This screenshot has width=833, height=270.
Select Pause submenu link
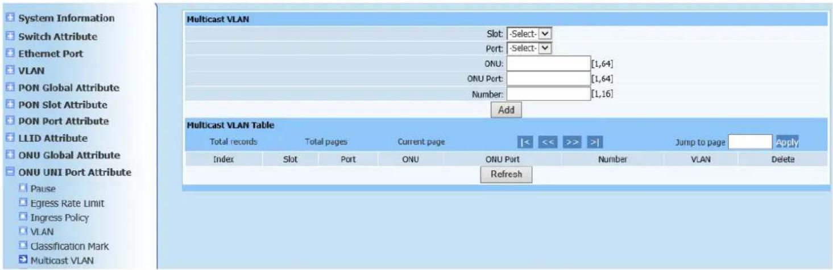pyautogui.click(x=43, y=189)
